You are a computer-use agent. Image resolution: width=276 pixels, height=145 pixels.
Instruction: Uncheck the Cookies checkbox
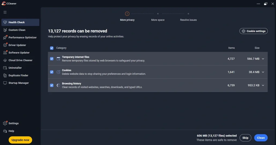coord(52,72)
